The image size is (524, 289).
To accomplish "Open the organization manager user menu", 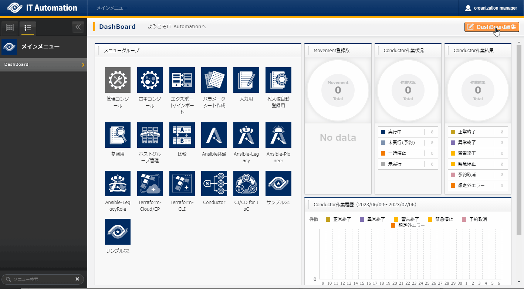I will [491, 8].
